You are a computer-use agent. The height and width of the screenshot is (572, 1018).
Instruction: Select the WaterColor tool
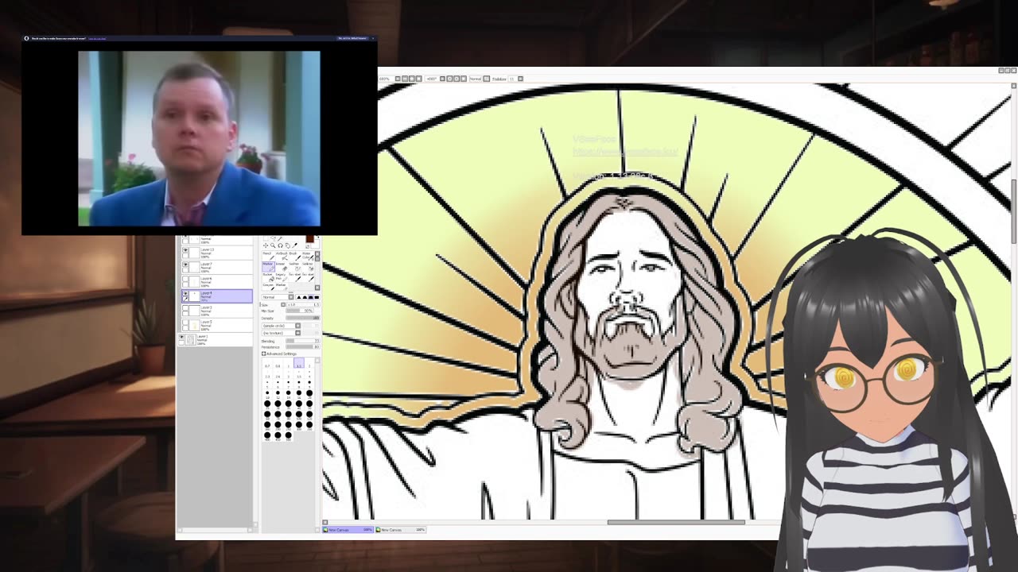pos(308,257)
